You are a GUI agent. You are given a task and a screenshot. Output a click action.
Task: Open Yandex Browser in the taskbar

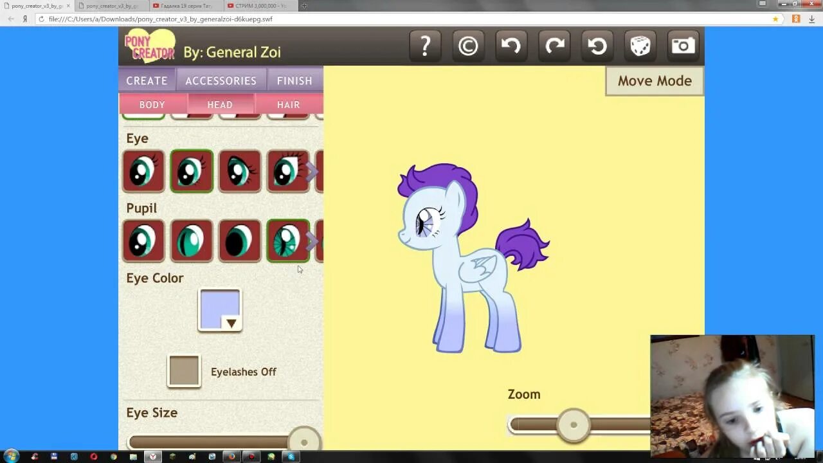(x=152, y=457)
